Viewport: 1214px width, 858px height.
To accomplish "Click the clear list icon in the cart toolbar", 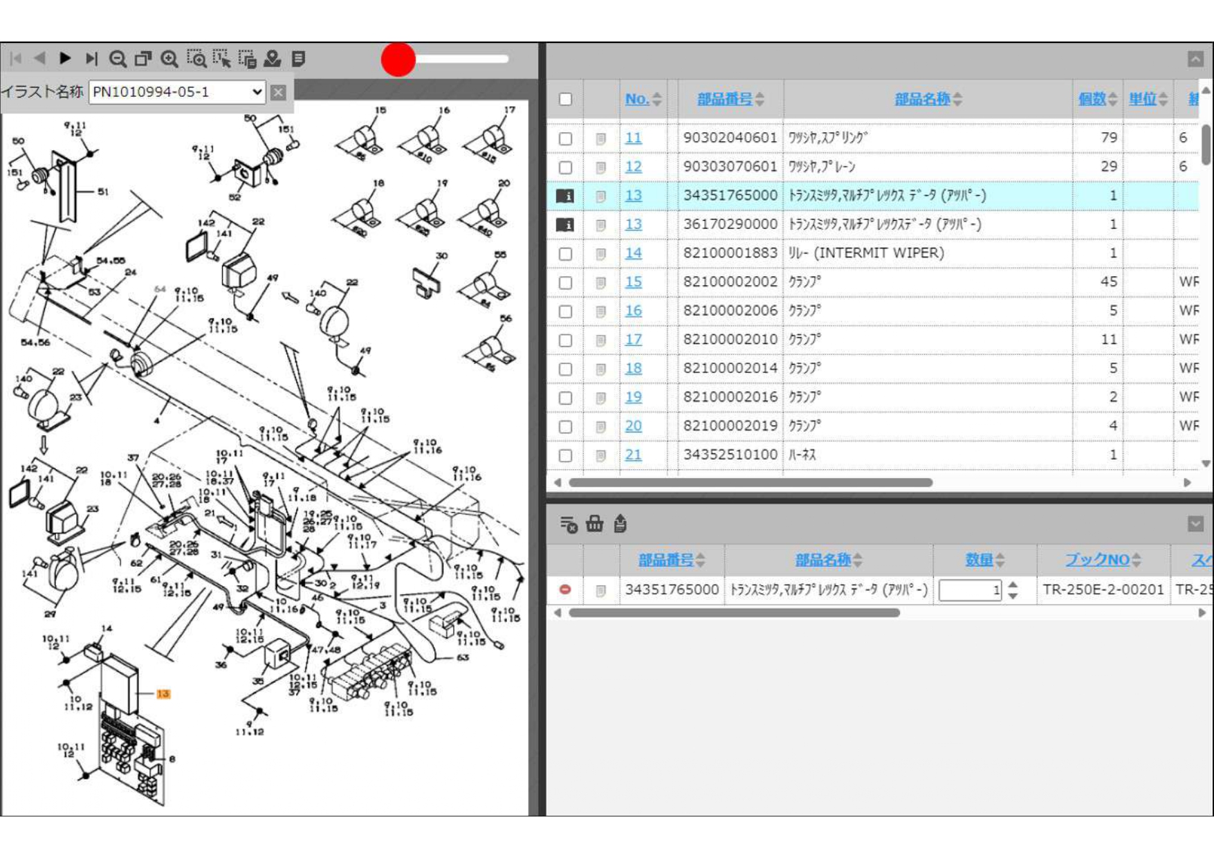I will (568, 524).
